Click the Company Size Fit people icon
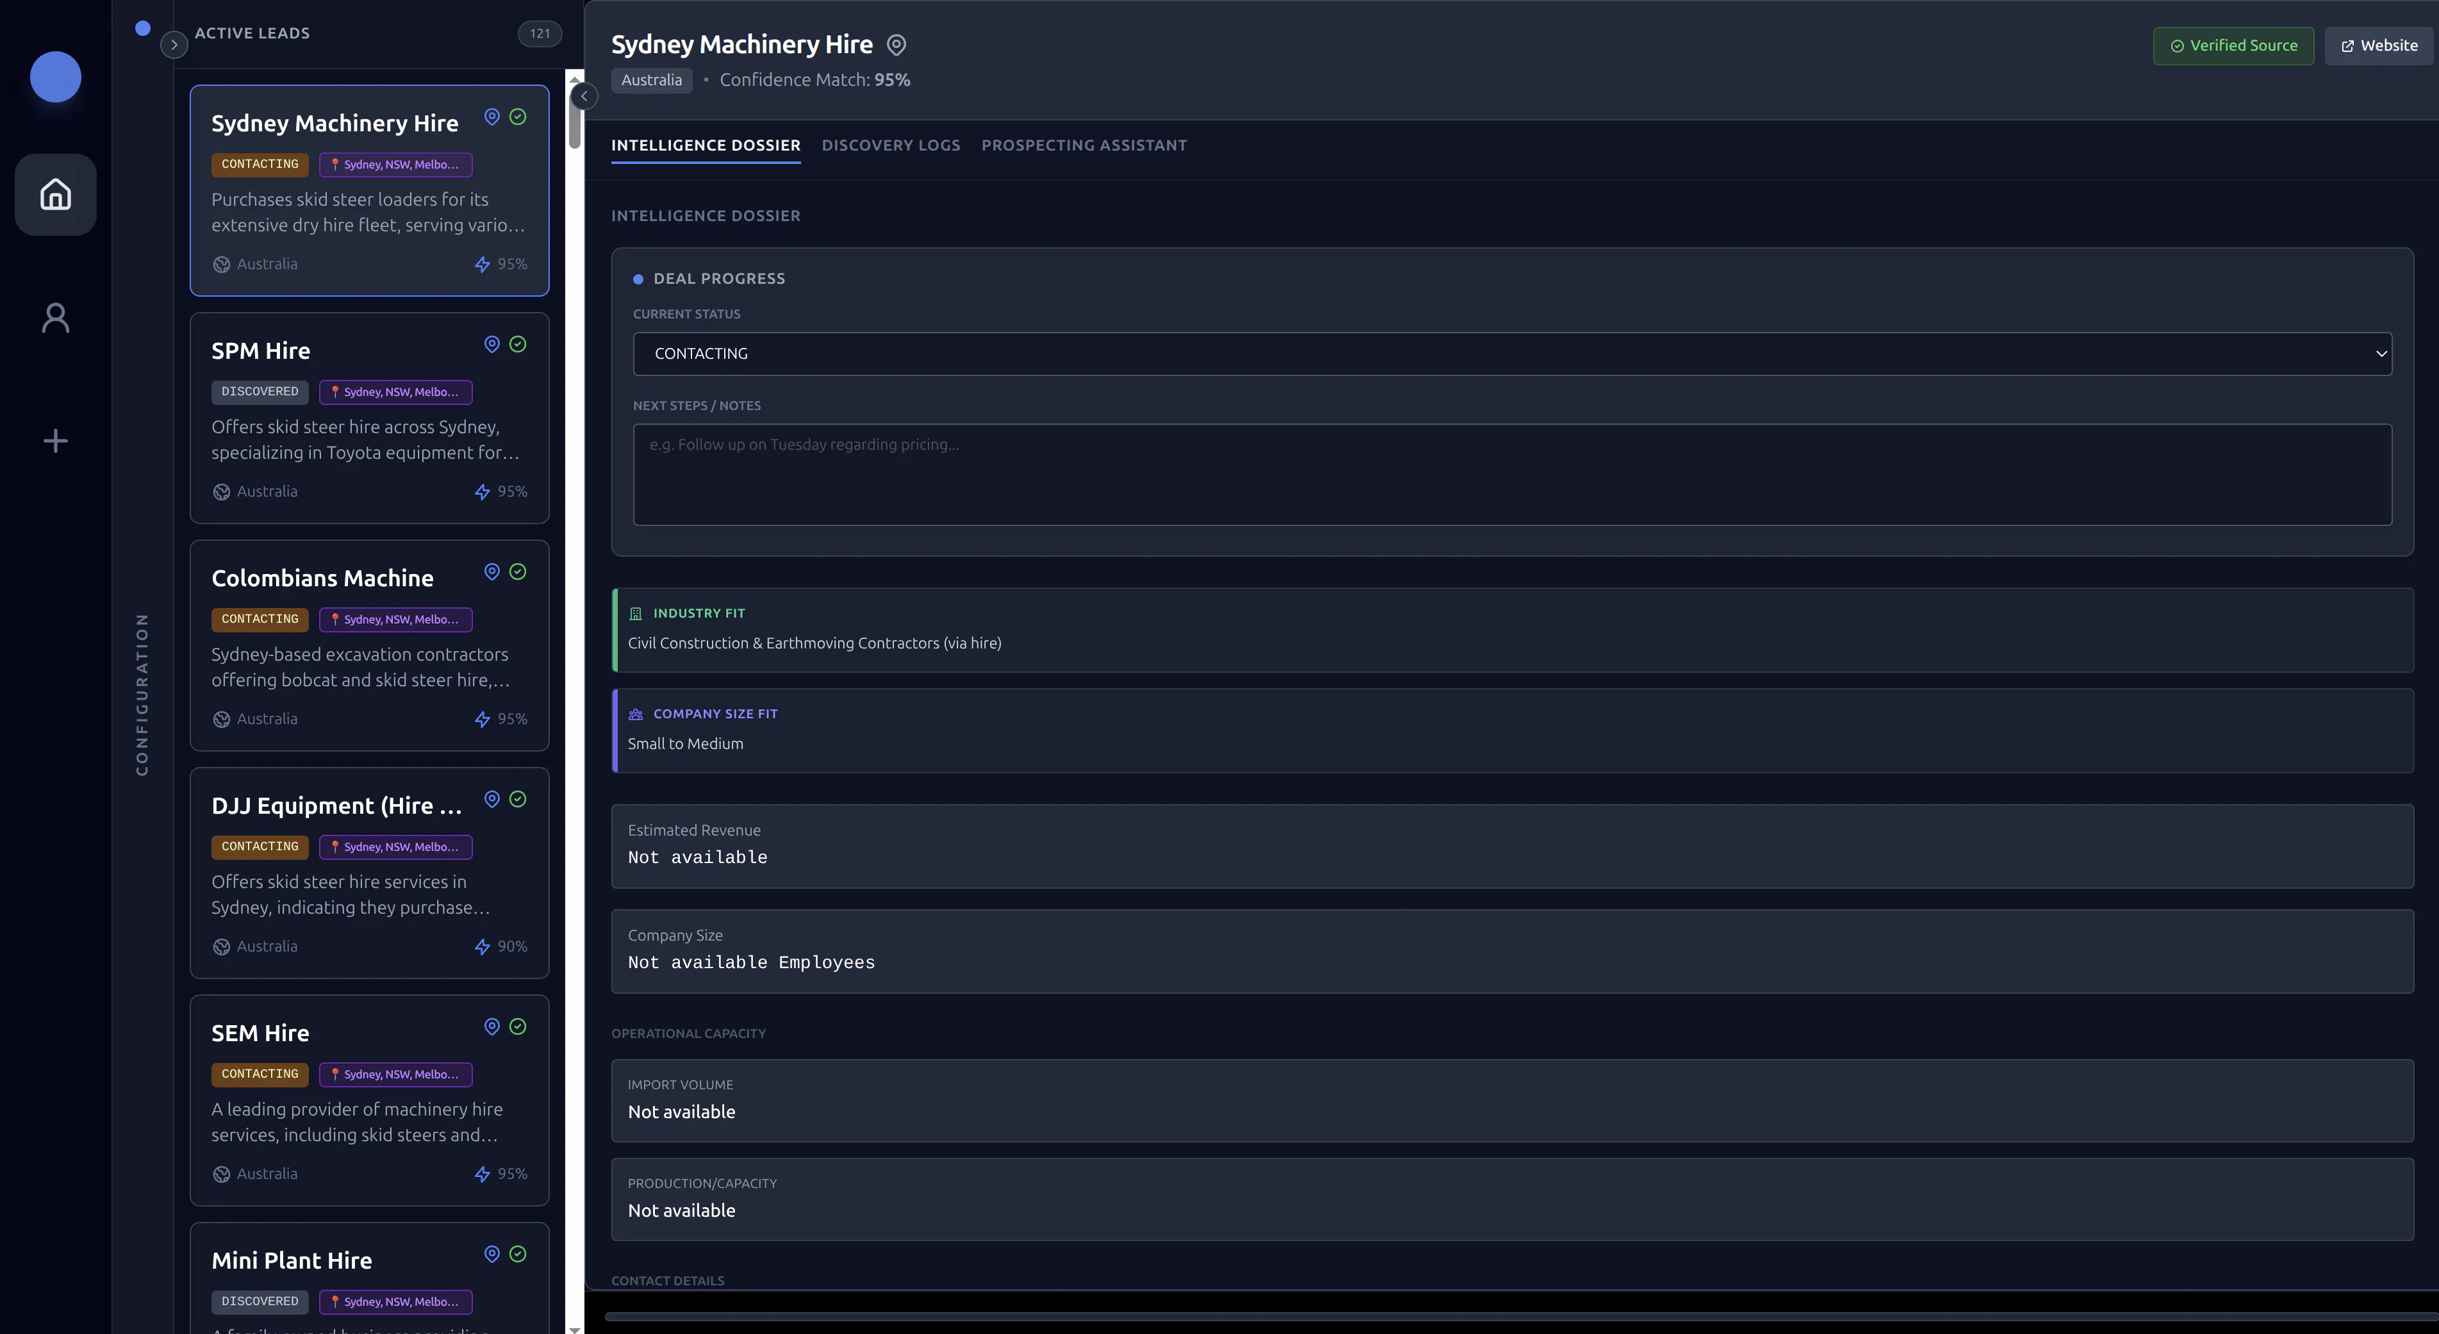2439x1334 pixels. (635, 714)
